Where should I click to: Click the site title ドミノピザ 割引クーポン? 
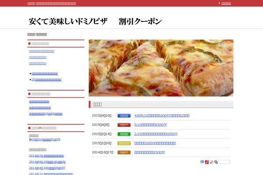(95, 21)
